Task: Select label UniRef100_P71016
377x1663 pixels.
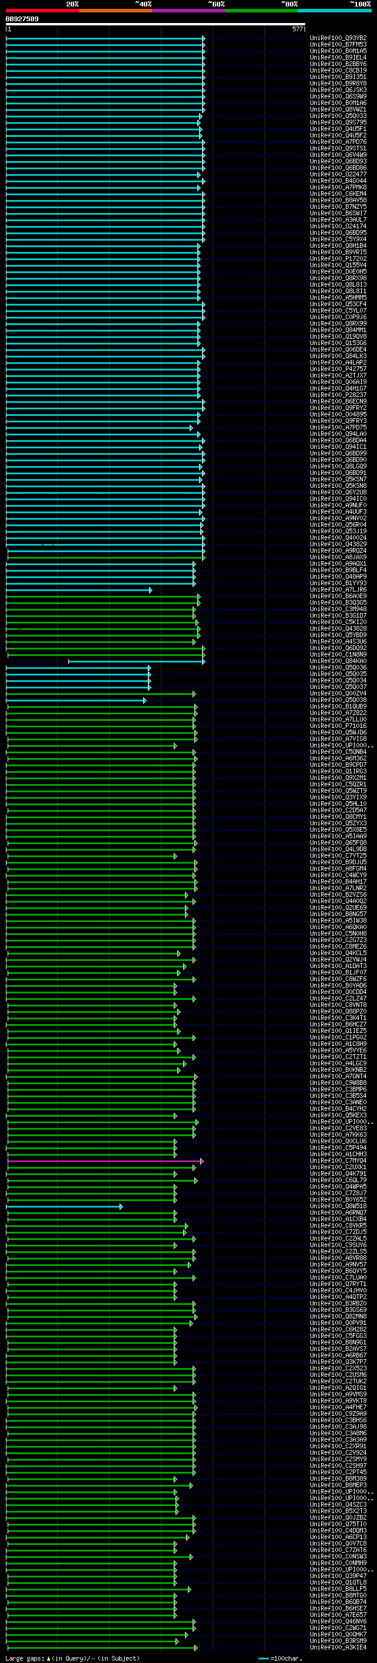Action: 338,726
